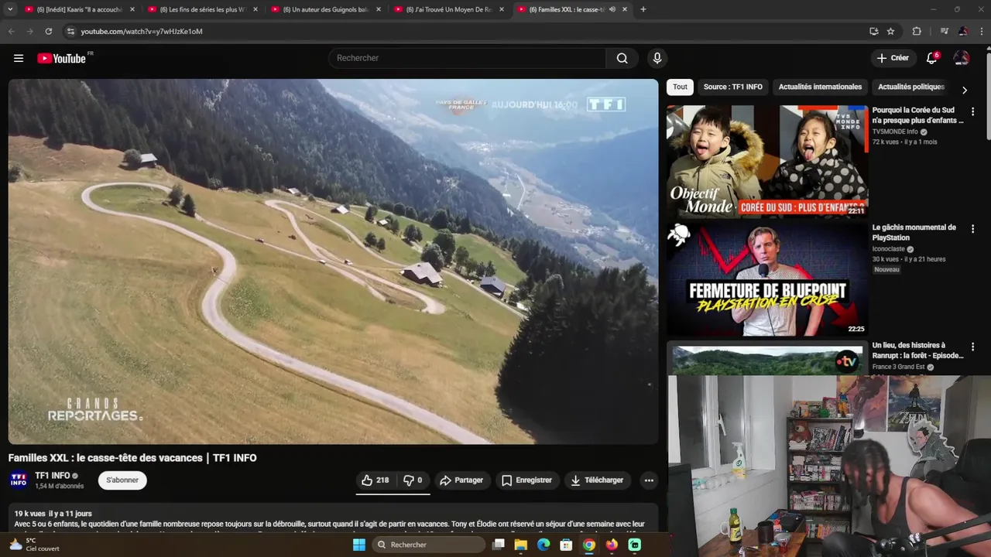Click the Partager share button
The image size is (991, 557).
461,480
